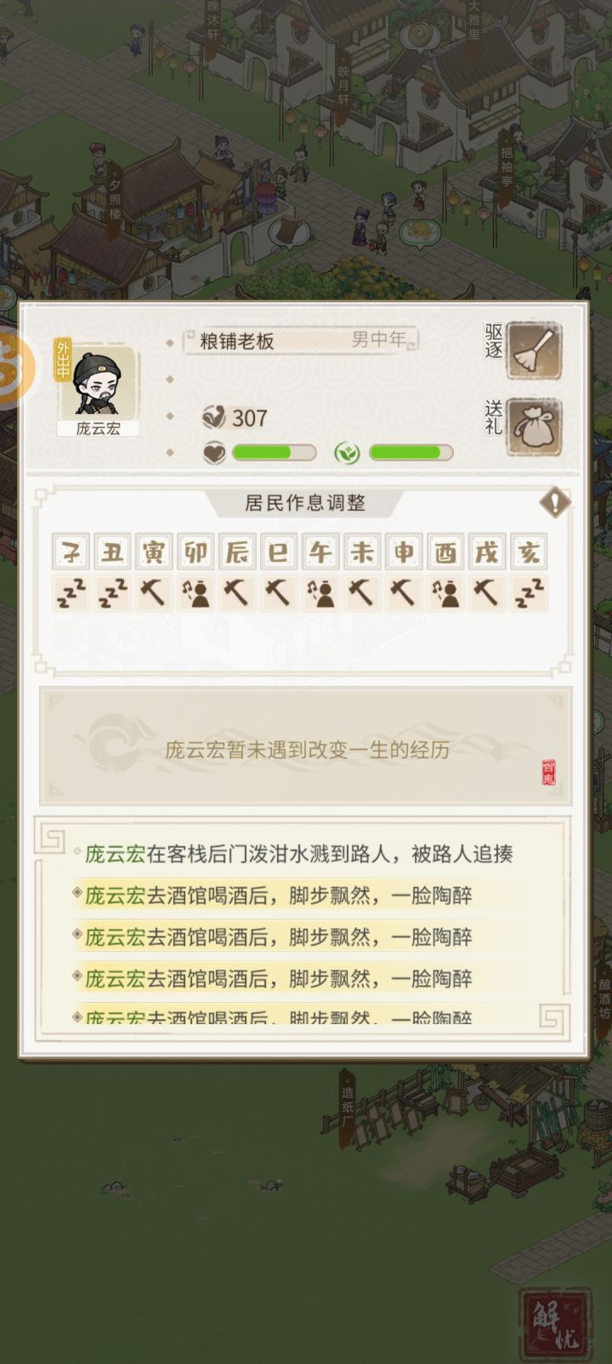Tap the 307 affection value icon

click(x=214, y=417)
